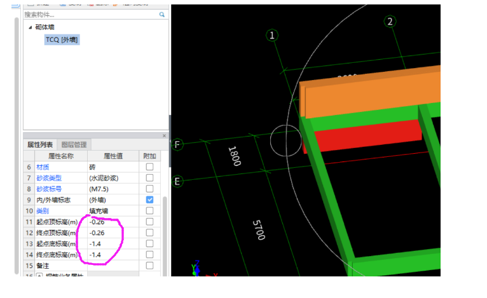The width and height of the screenshot is (487, 298).
Task: Switch to the 图层管理 tab
Action: point(74,145)
